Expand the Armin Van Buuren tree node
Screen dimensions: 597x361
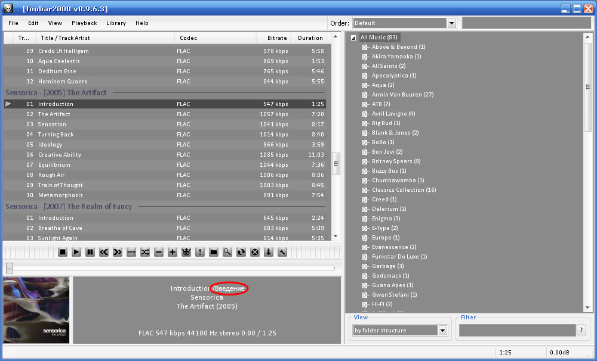(x=365, y=95)
